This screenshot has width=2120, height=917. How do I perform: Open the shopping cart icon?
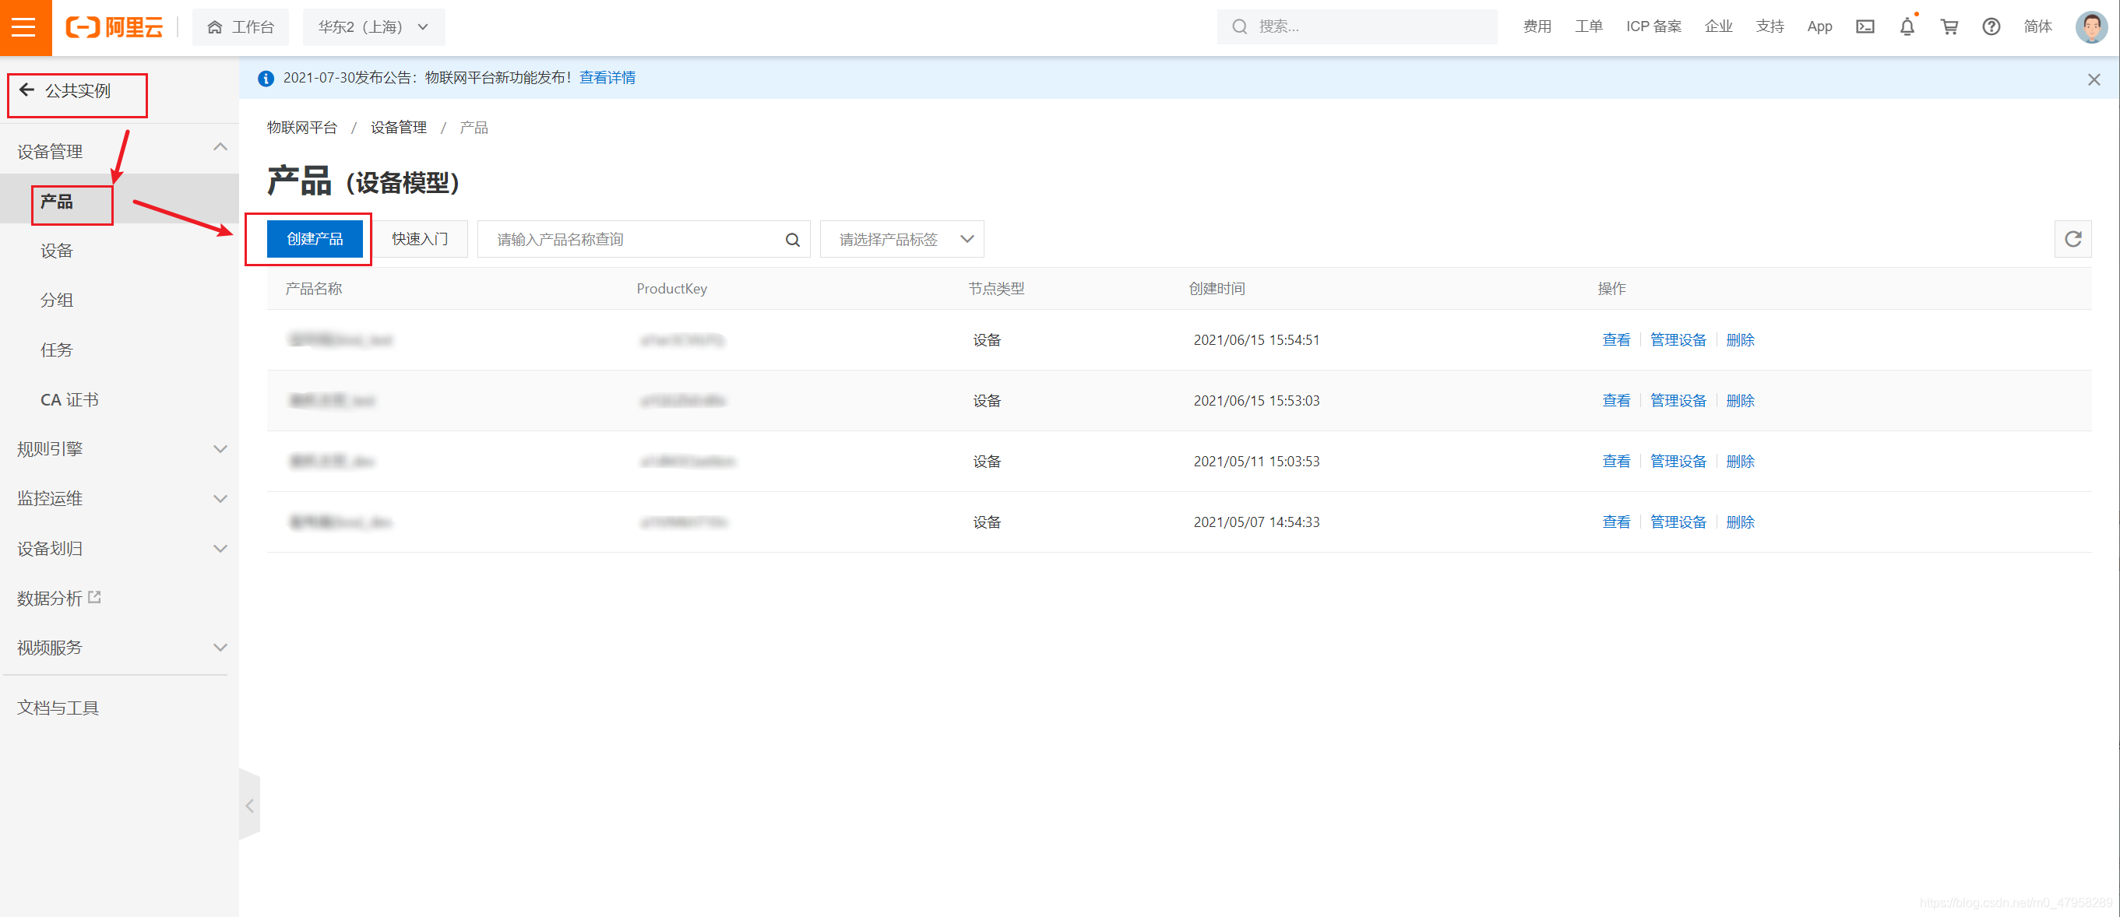coord(1949,27)
